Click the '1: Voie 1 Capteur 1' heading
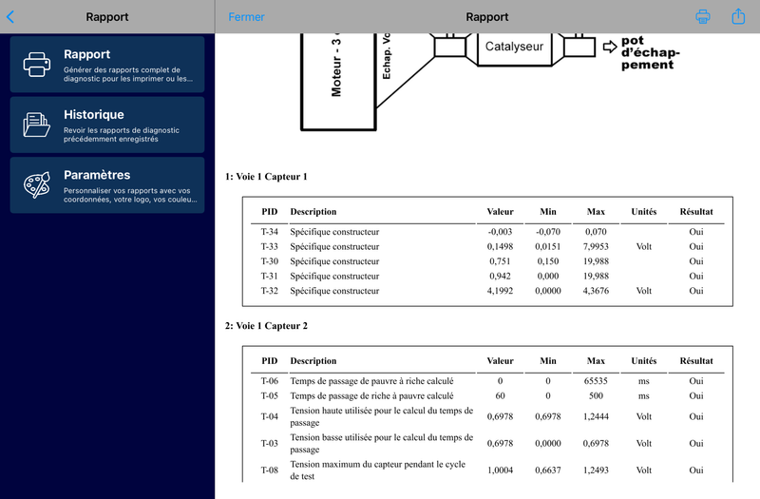This screenshot has width=760, height=499. [x=266, y=177]
